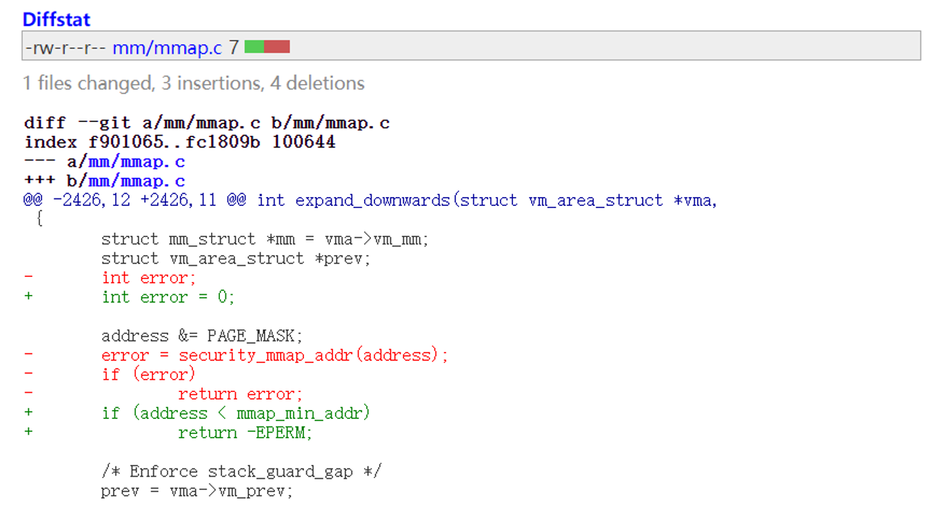Viewport: 935px width, 525px height.
Task: Click the 'index f901065..fc1809b' line
Action: click(179, 142)
